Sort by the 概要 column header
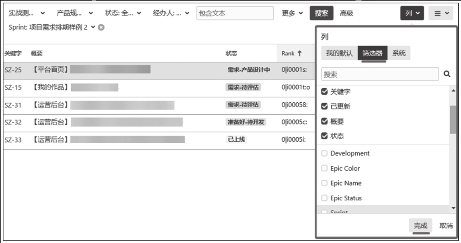461x243 pixels. pos(37,53)
